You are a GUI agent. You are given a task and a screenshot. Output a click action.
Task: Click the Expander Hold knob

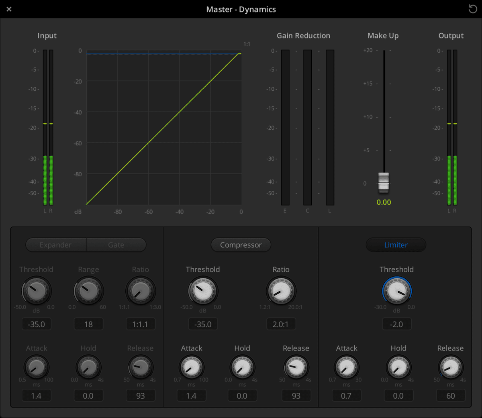(x=88, y=367)
